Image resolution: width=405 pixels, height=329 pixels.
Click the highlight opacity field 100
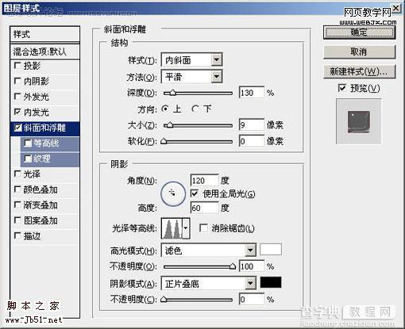point(252,266)
